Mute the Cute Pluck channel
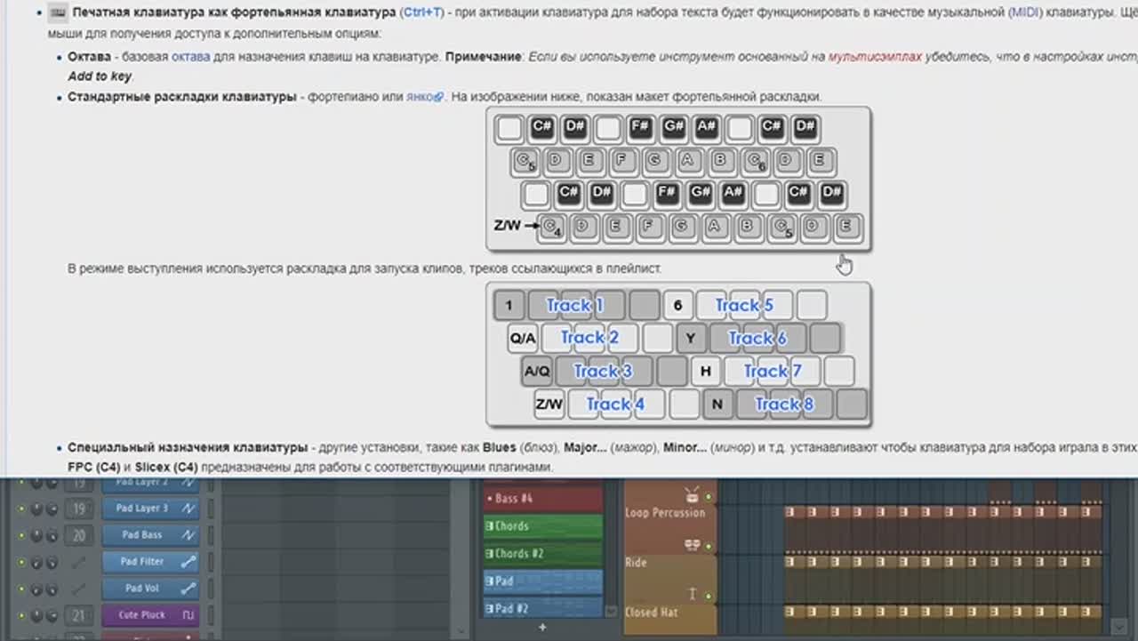The image size is (1138, 641). coord(21,616)
